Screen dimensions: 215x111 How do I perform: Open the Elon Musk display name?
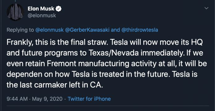41,9
